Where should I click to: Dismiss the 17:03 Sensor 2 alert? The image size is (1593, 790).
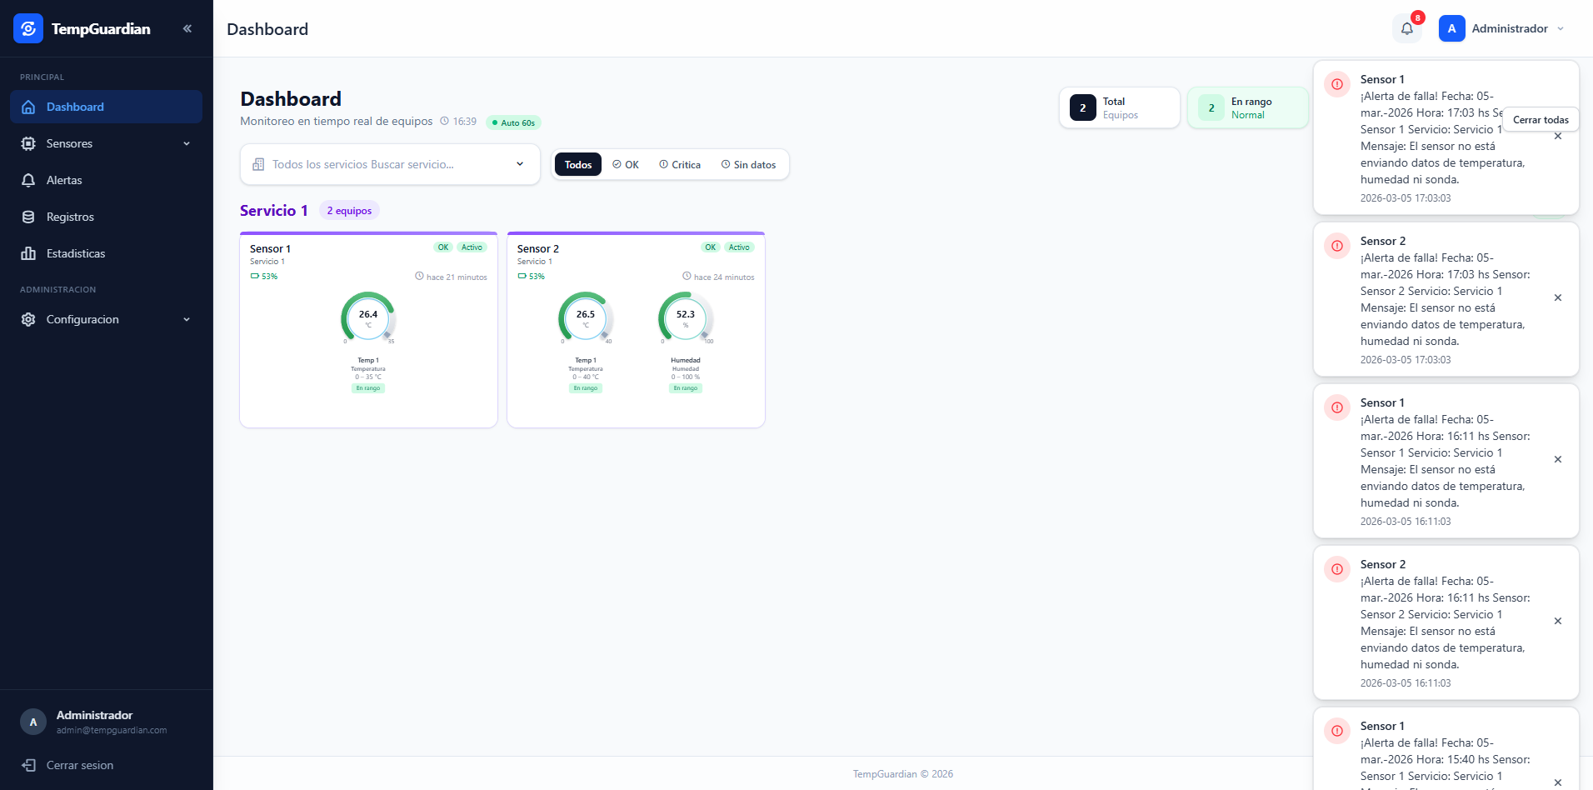tap(1558, 297)
